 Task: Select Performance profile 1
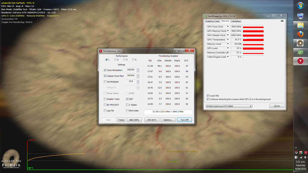(x=106, y=60)
